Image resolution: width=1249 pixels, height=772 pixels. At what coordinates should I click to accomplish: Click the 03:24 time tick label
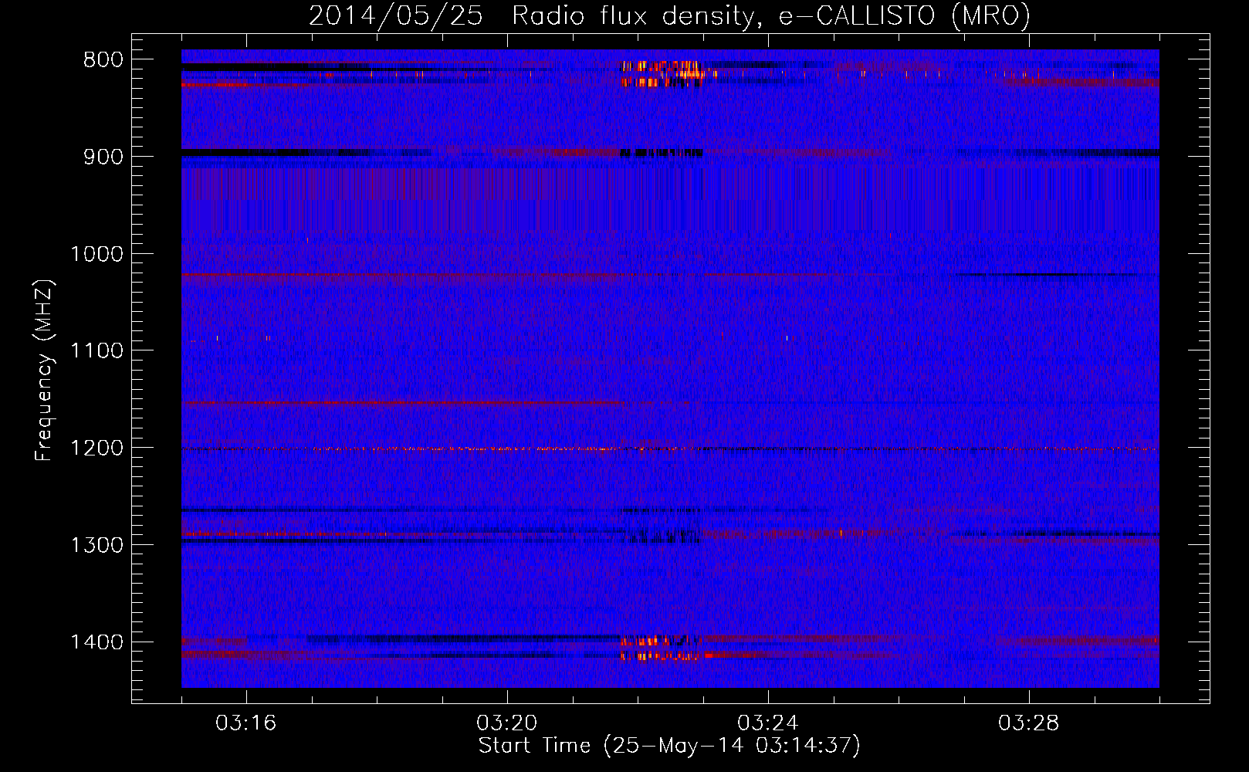tap(768, 723)
